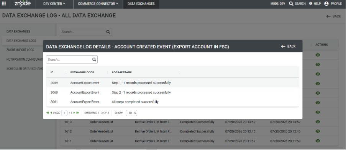
Task: Click OrderHeaderList in row 1613
Action: [101, 122]
